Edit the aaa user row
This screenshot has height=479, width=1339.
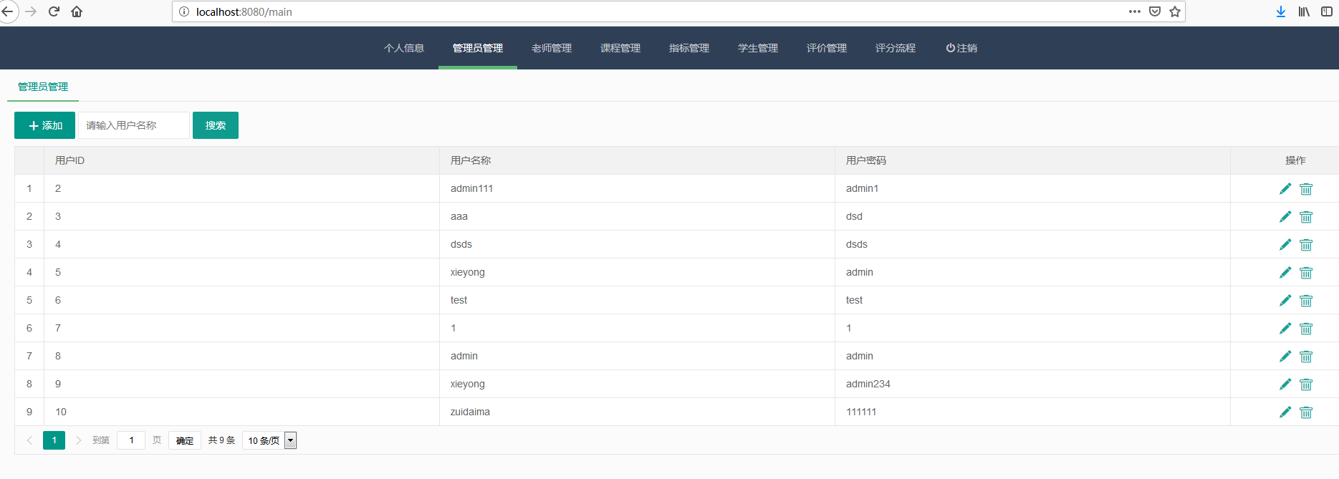click(1285, 216)
